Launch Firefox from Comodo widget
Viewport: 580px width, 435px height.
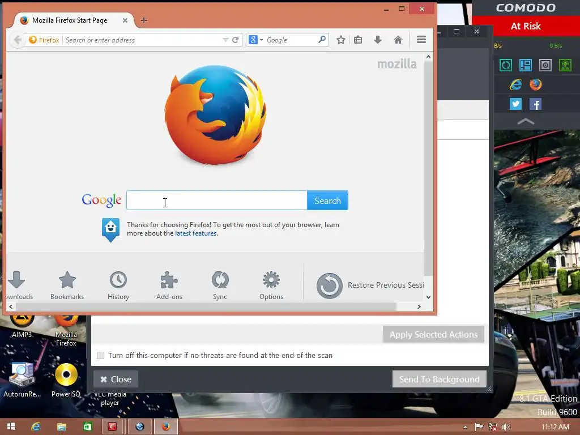[x=536, y=85]
